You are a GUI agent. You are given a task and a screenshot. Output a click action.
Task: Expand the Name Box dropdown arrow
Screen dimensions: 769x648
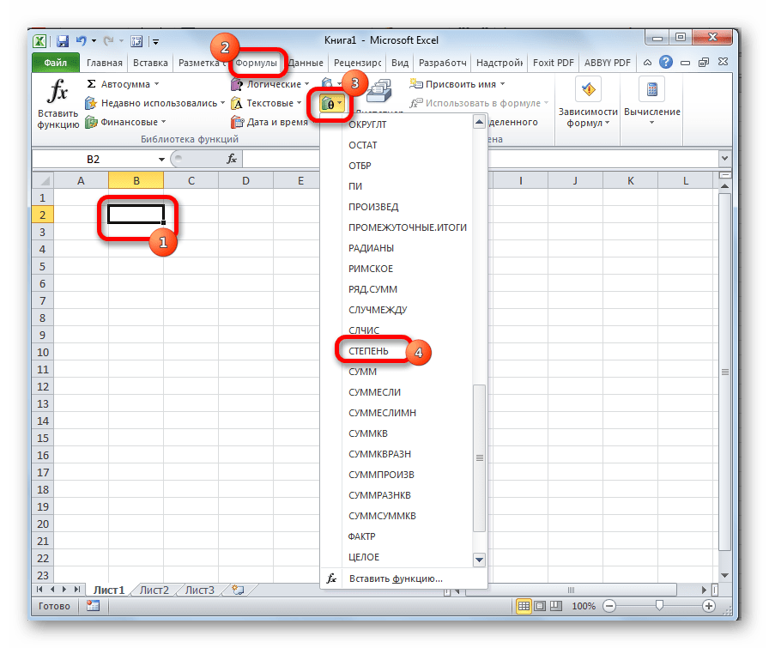pos(161,160)
